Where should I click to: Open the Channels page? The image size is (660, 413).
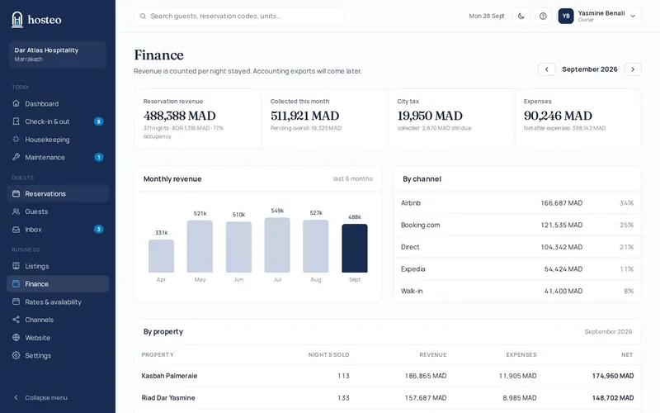pyautogui.click(x=58, y=320)
